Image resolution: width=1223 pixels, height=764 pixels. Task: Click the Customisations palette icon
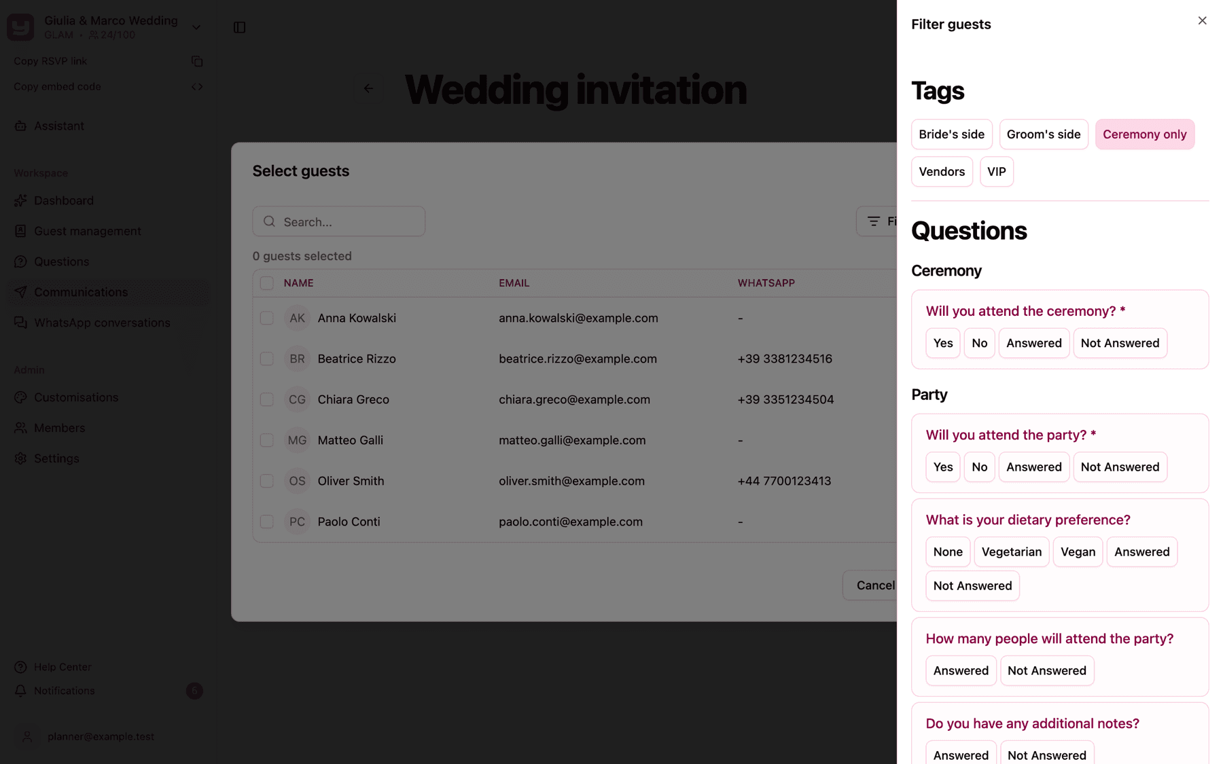[20, 397]
